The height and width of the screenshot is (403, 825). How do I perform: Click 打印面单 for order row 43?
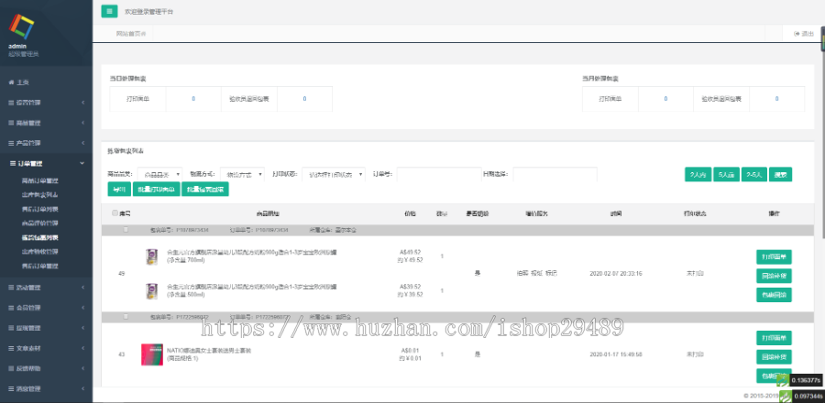point(774,338)
